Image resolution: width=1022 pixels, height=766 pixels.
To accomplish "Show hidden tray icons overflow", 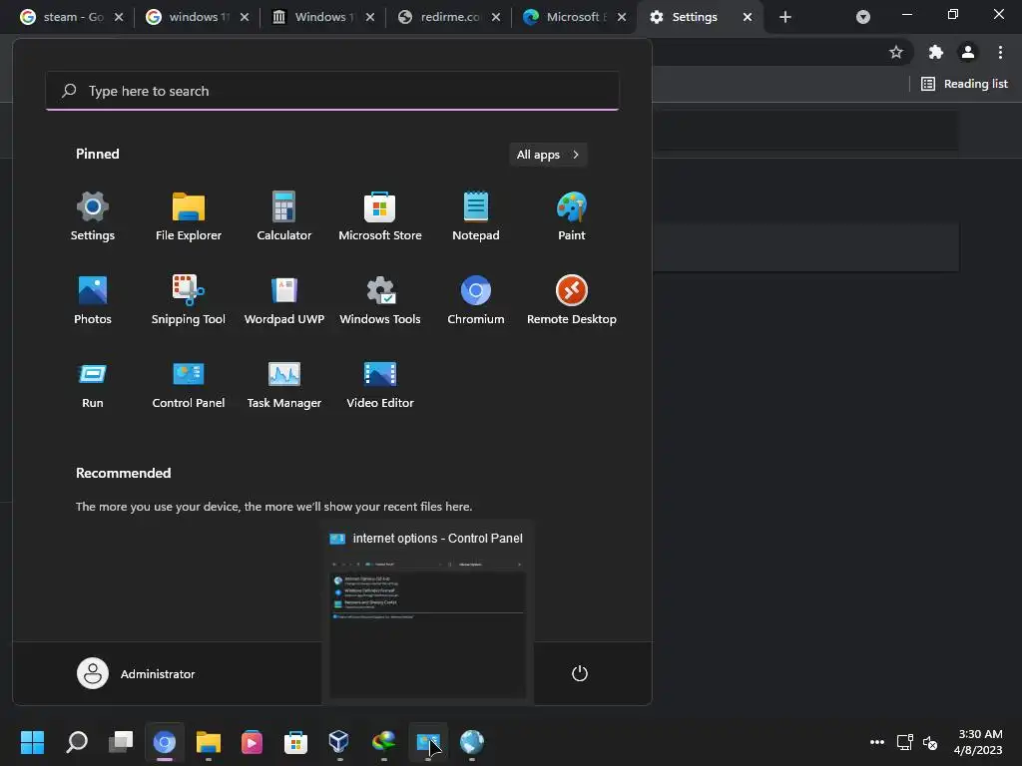I will [877, 742].
